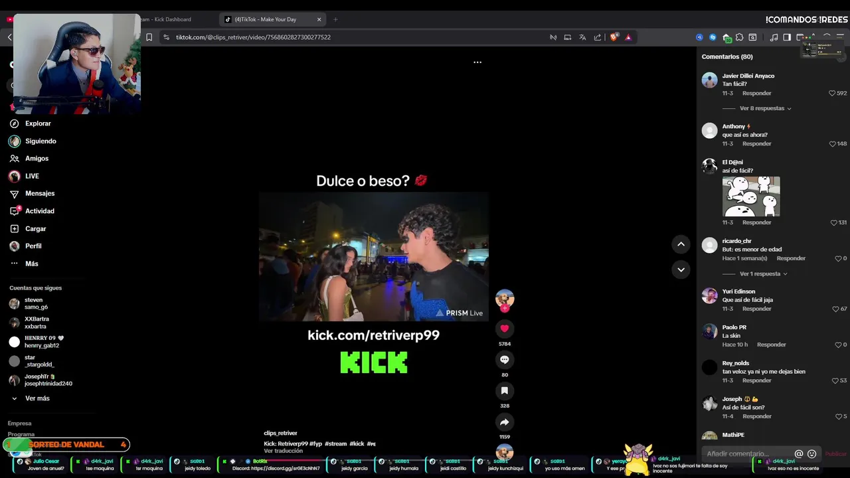This screenshot has height=478, width=850.
Task: Open media control music note icon
Action: pyautogui.click(x=774, y=37)
